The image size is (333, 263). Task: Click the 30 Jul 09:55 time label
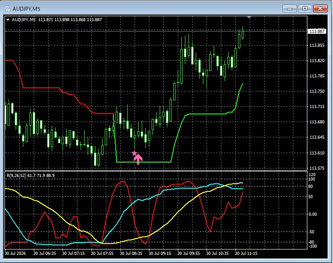click(189, 254)
